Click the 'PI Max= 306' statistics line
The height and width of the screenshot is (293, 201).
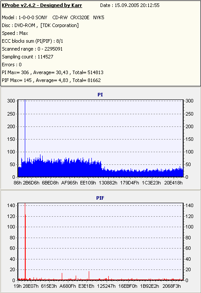pos(53,72)
